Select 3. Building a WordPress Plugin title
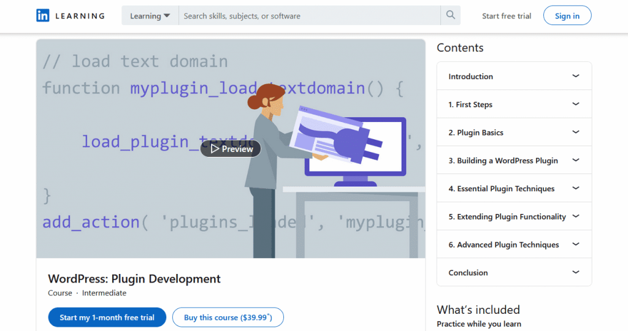This screenshot has height=331, width=628. [503, 161]
